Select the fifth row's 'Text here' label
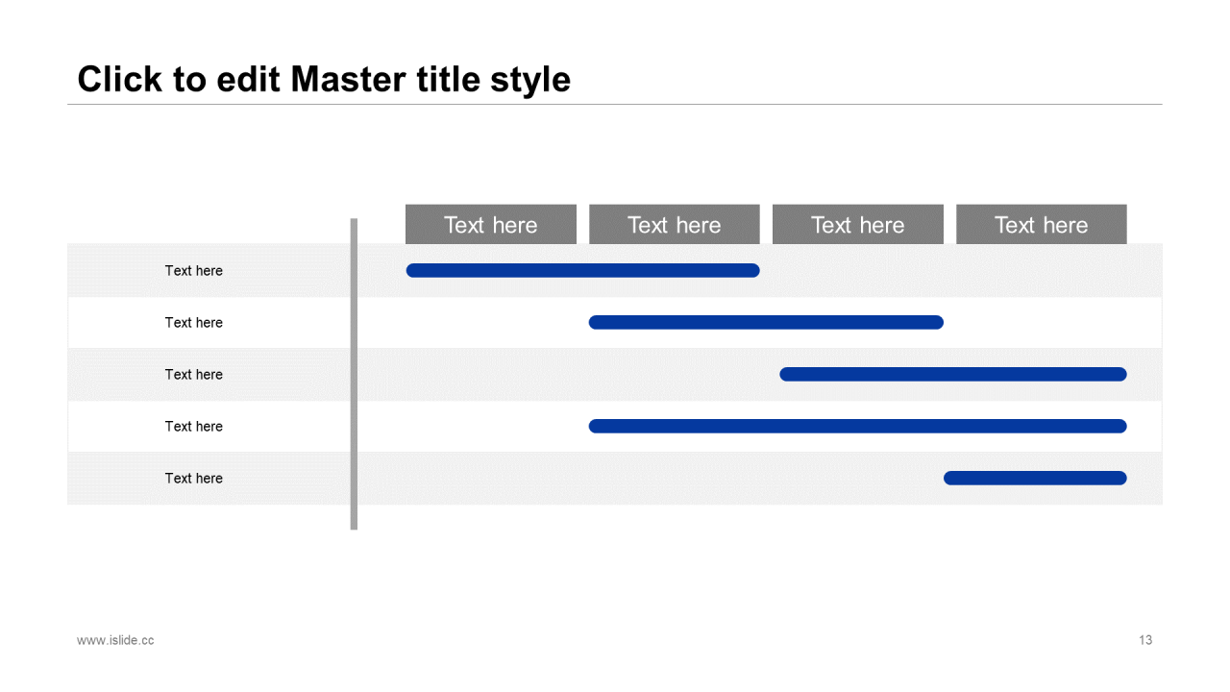 [x=193, y=479]
